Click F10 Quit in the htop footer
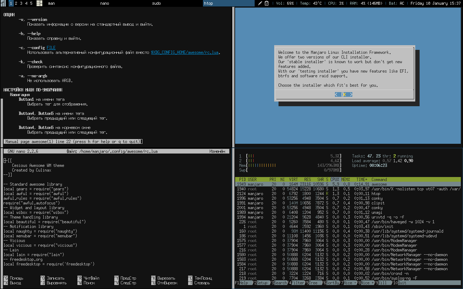The height and width of the screenshot is (289, 463). pos(399,283)
